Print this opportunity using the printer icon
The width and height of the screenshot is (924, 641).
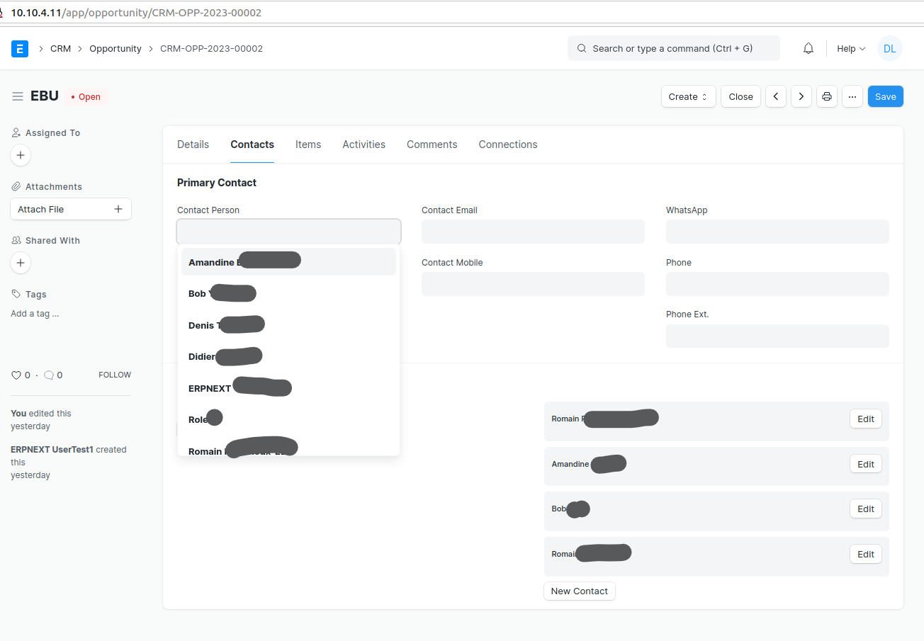click(827, 96)
